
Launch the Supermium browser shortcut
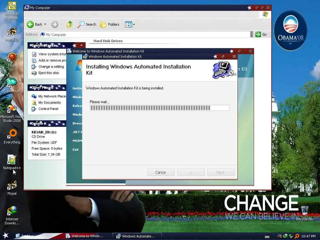(x=12, y=86)
